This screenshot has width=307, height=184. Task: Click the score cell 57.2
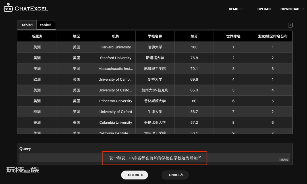coord(194,122)
